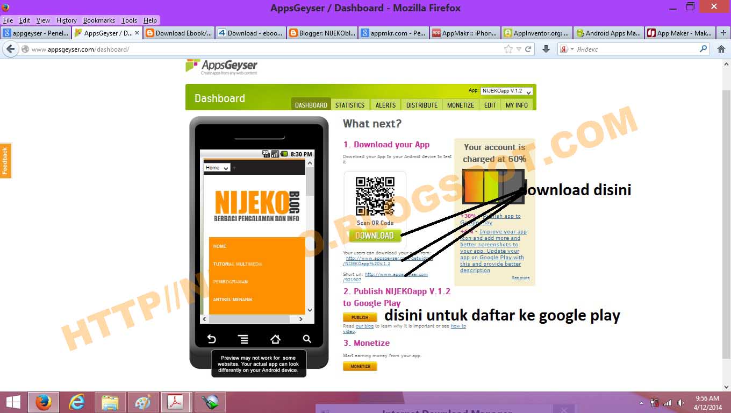Viewport: 731px width, 413px height.
Task: Open the 'See more' link
Action: coord(520,278)
